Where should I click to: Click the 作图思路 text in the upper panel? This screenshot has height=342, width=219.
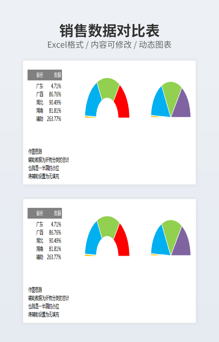point(35,152)
